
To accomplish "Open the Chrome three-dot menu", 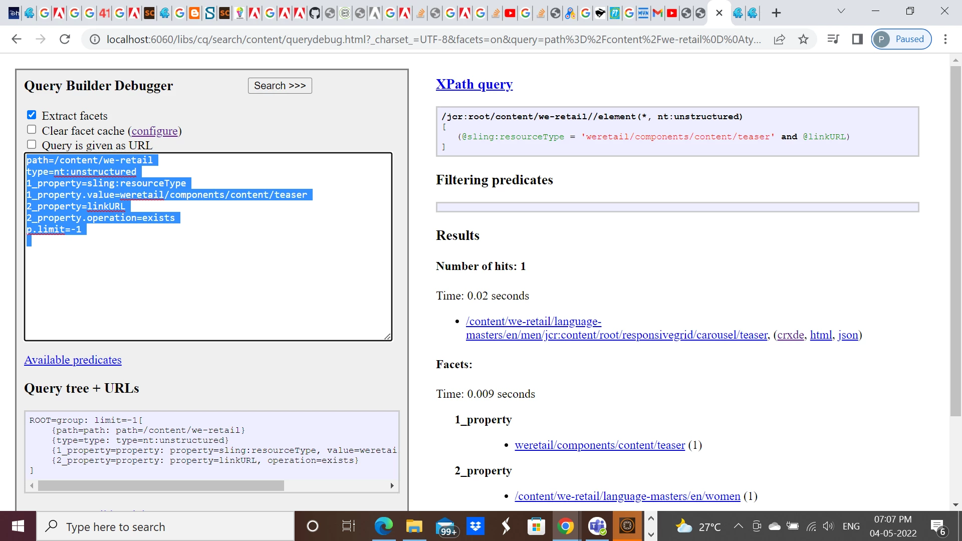I will tap(945, 39).
